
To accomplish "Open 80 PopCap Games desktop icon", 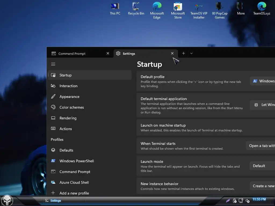I will coord(220,10).
